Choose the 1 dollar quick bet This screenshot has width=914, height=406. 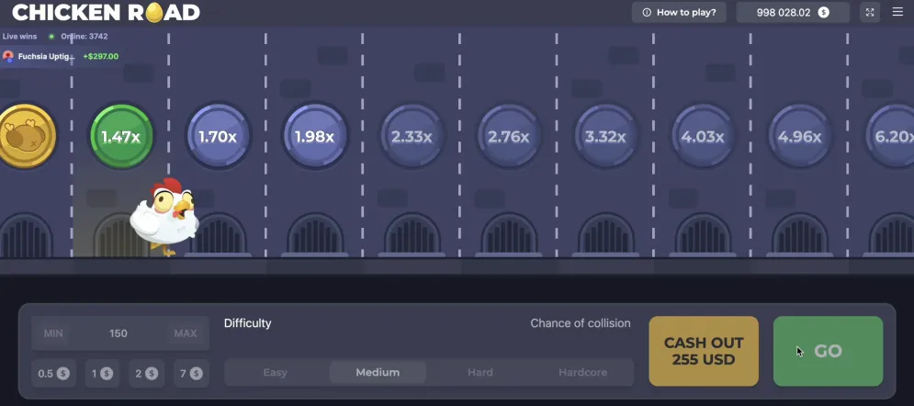pyautogui.click(x=102, y=373)
